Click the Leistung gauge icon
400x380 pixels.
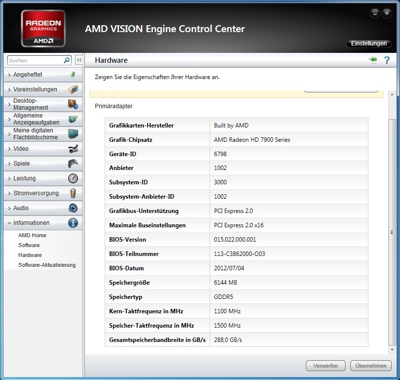click(x=73, y=178)
